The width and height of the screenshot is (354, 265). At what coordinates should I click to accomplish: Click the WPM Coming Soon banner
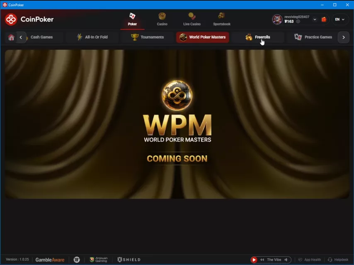pyautogui.click(x=177, y=124)
